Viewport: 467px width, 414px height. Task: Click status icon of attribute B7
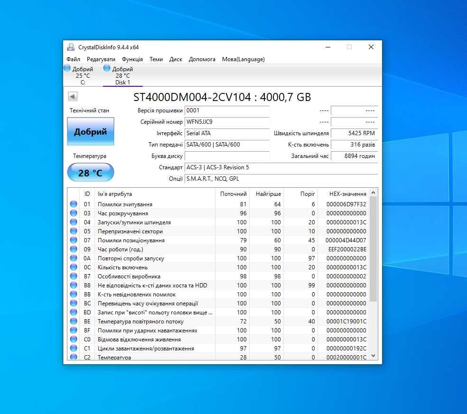[x=74, y=276]
